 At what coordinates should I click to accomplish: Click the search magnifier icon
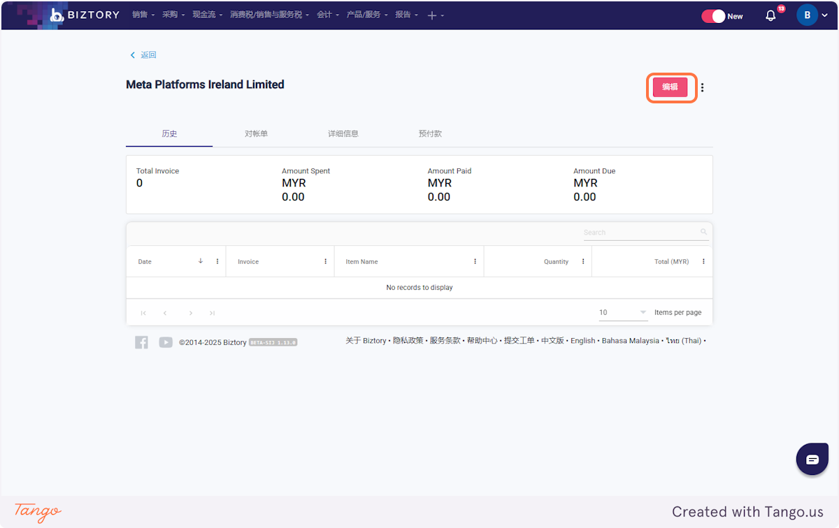(704, 232)
